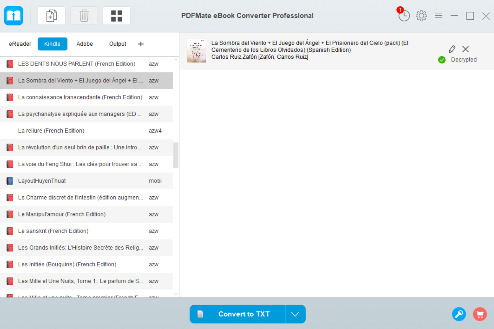Viewport: 494px width, 329px height.
Task: Select La reliure (French Edition)
Action: click(86, 131)
